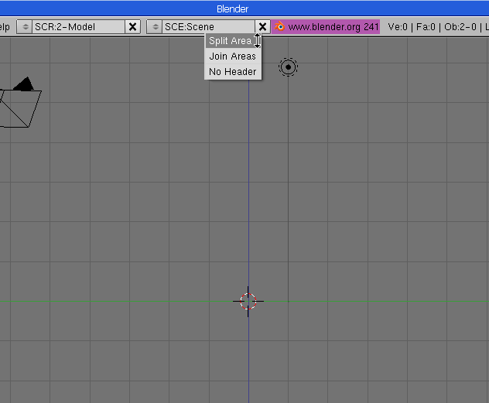This screenshot has height=403, width=489.
Task: Click the Fa:0 face count text
Action: tap(426, 27)
